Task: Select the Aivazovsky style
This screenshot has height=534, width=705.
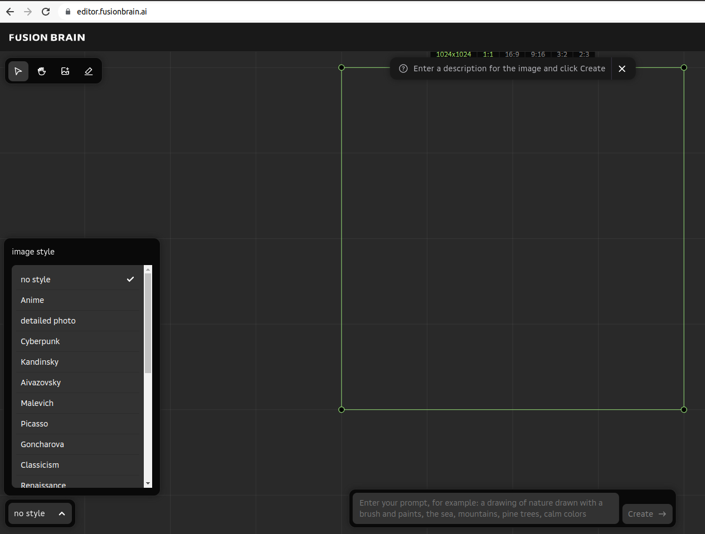Action: point(77,383)
